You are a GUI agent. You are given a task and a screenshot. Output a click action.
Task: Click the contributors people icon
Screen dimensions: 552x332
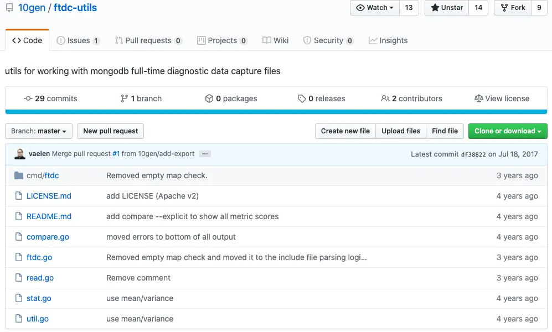tap(385, 98)
